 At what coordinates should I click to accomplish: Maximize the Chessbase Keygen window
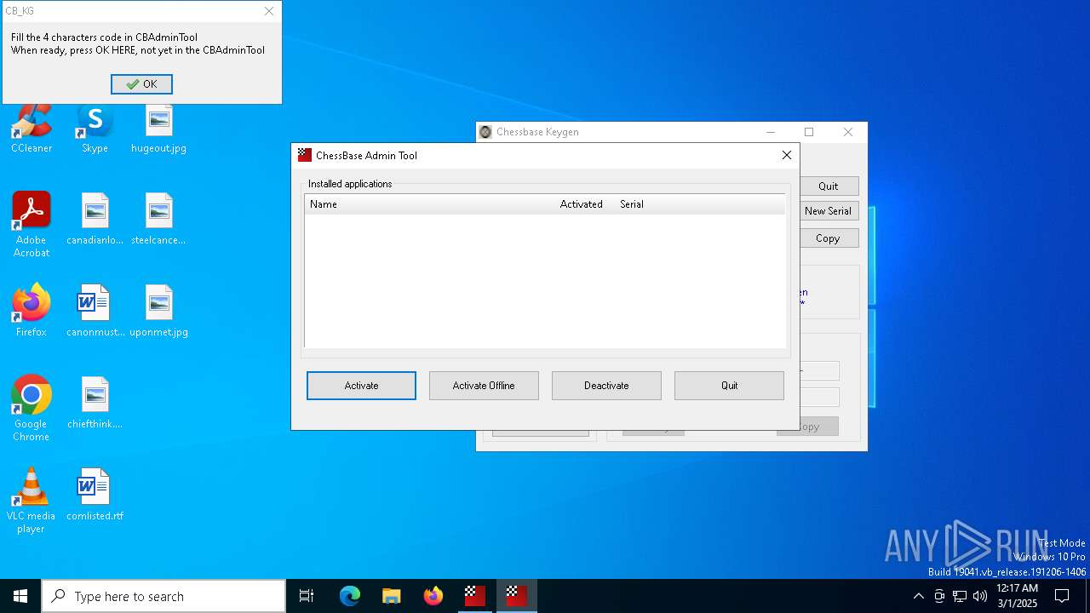click(809, 132)
